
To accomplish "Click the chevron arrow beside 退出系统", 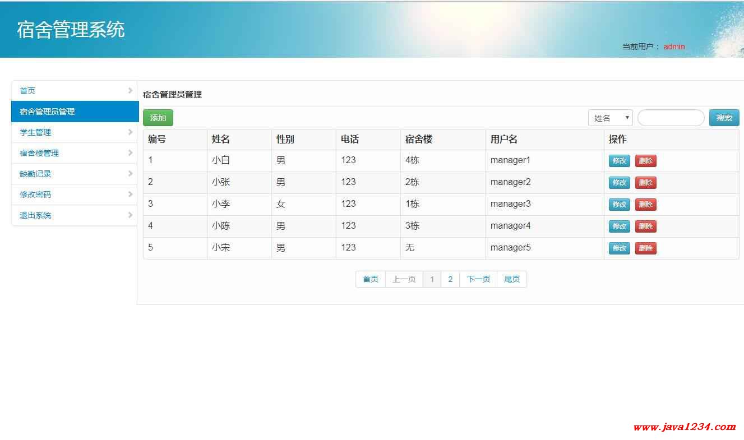I will (130, 215).
